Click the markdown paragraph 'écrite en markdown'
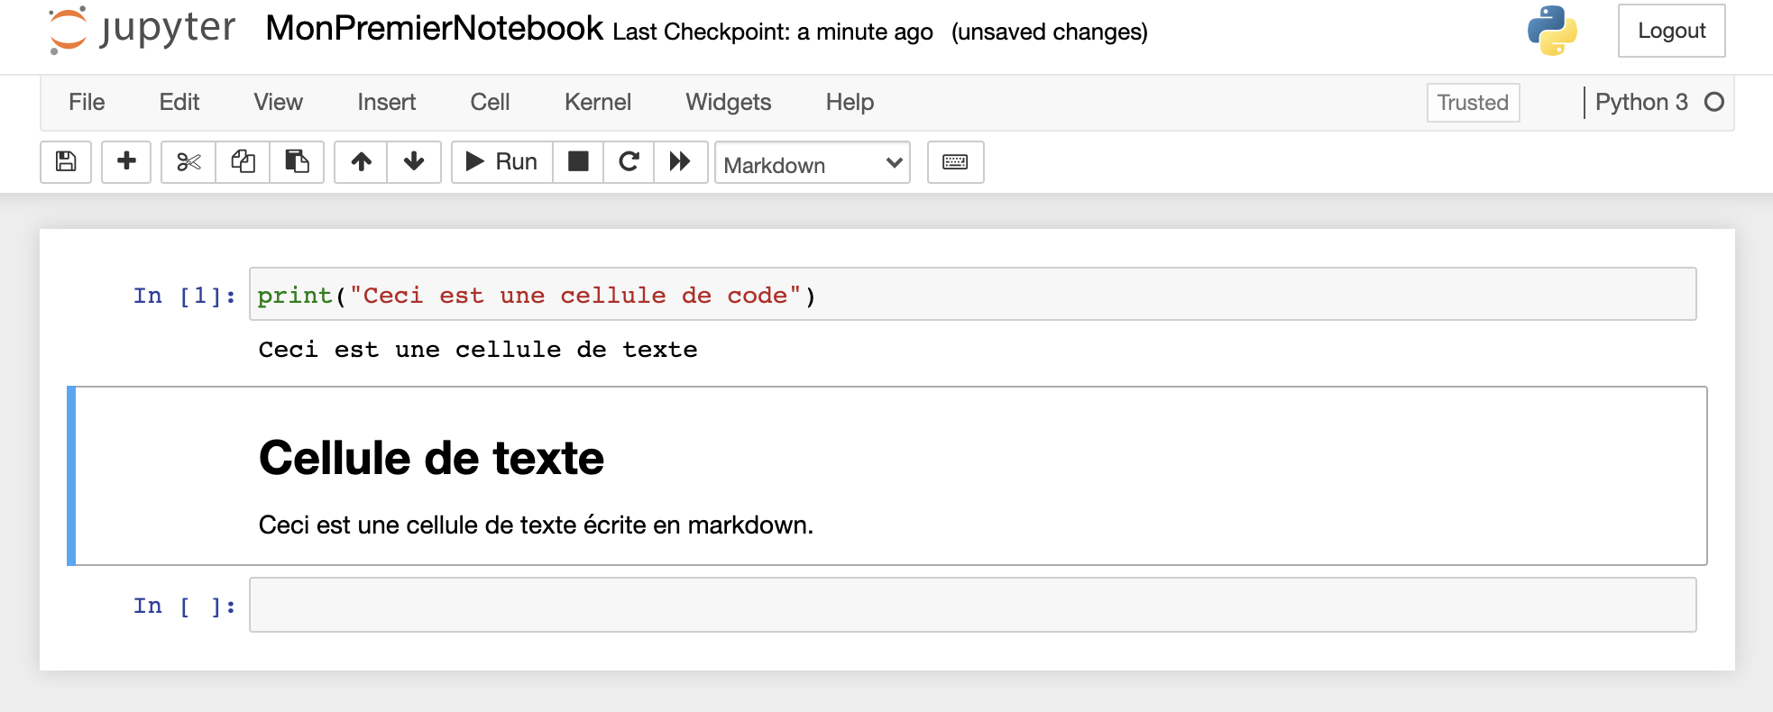Viewport: 1773px width, 712px height. pos(698,525)
